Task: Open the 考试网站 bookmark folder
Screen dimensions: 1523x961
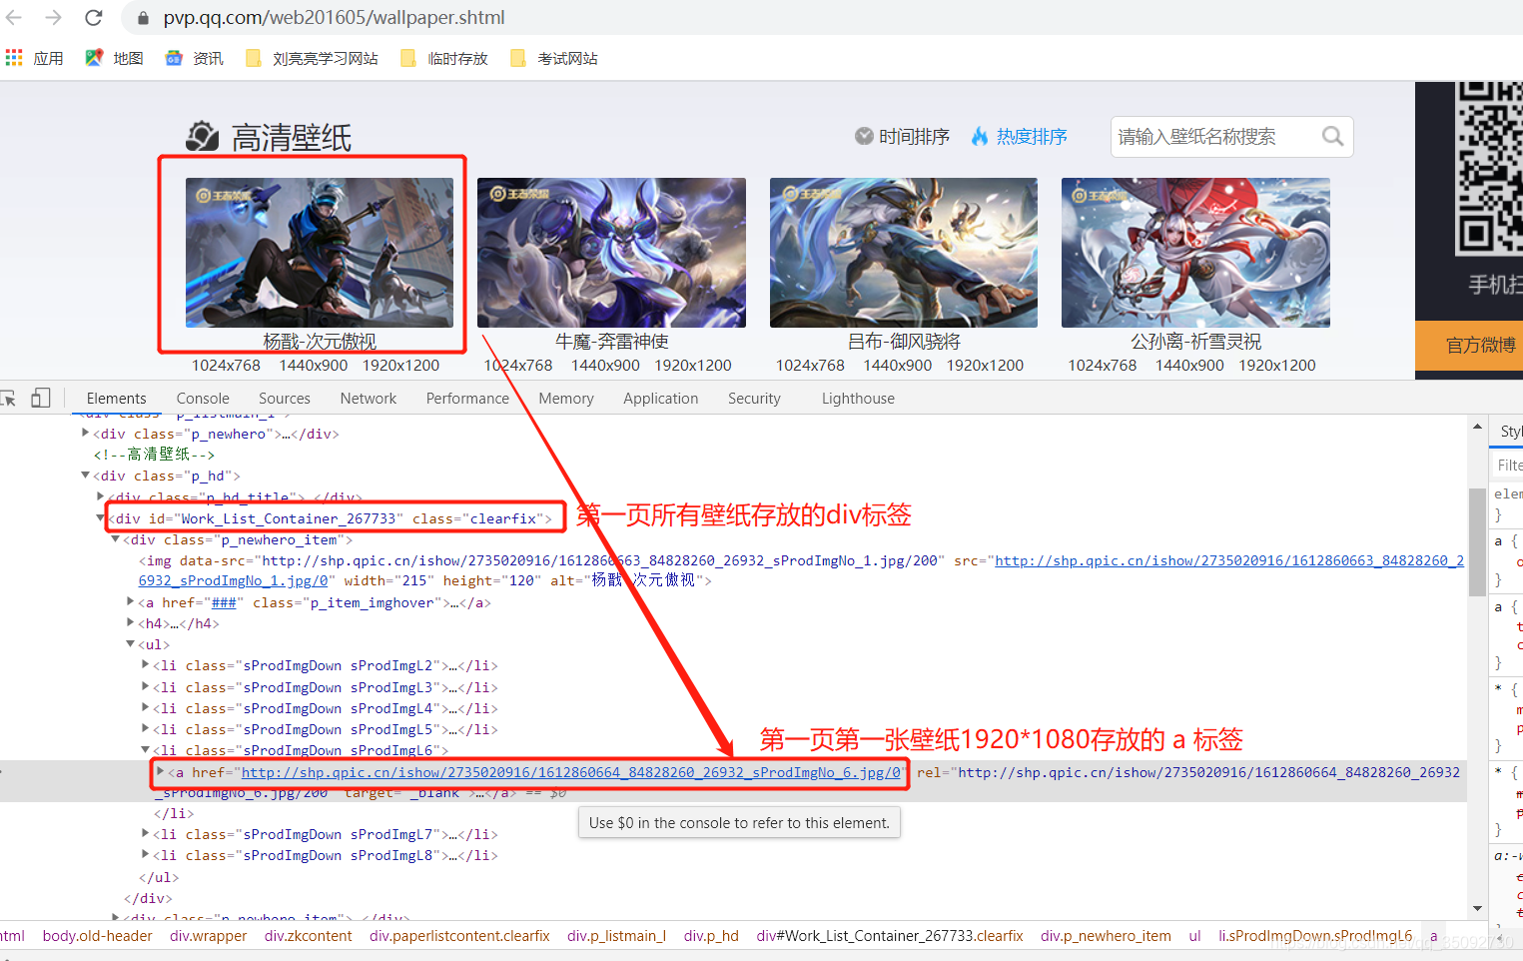Action: coord(553,58)
